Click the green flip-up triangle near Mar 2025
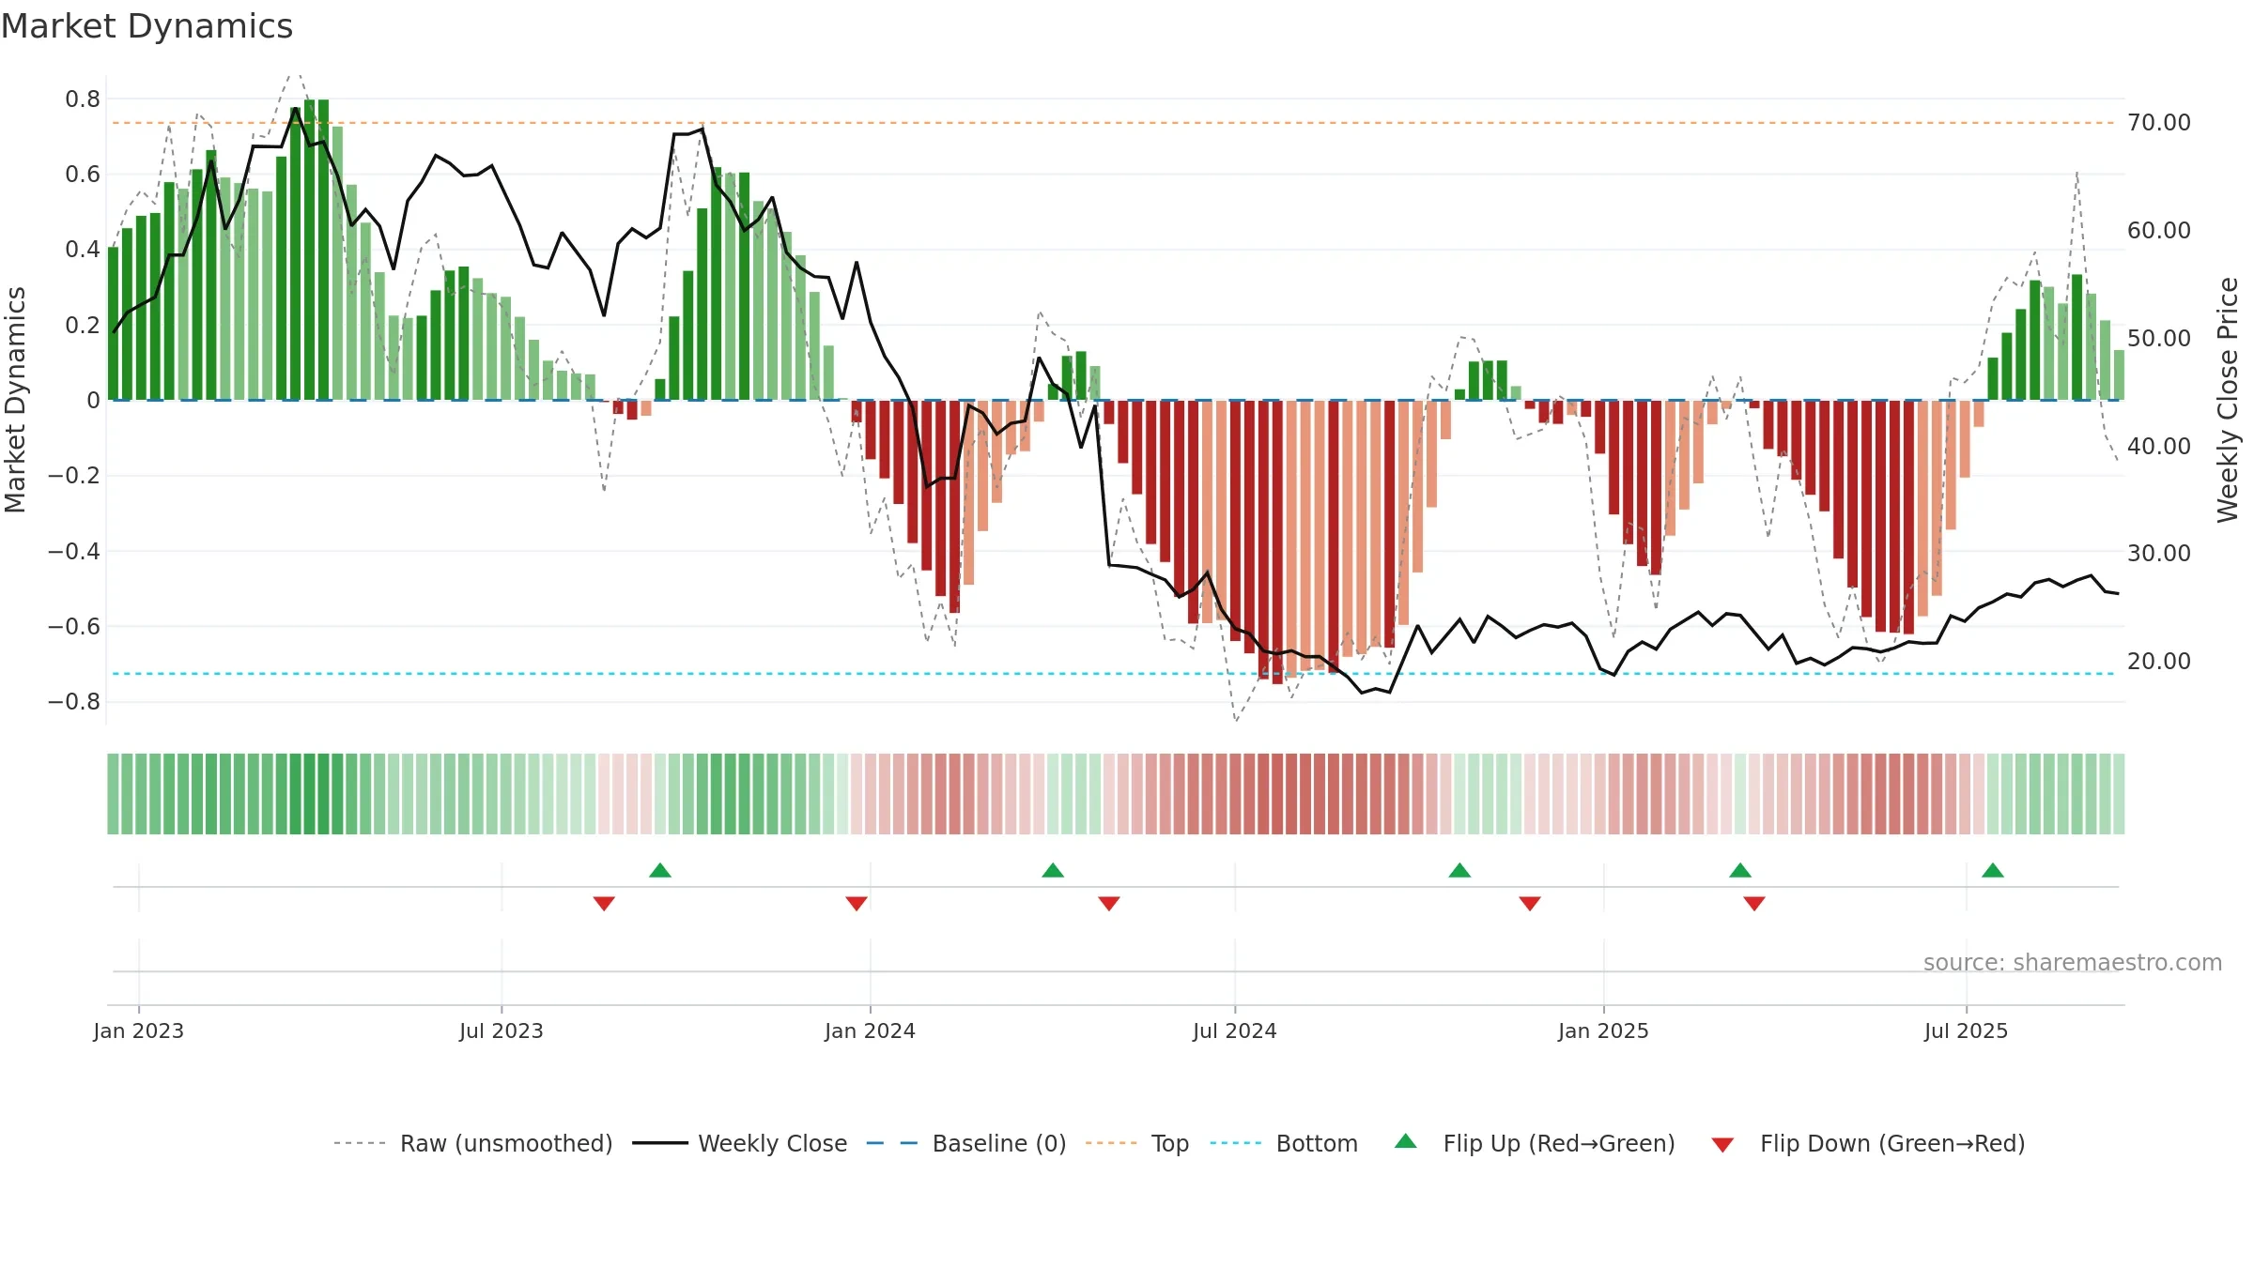The image size is (2254, 1267). click(1740, 870)
